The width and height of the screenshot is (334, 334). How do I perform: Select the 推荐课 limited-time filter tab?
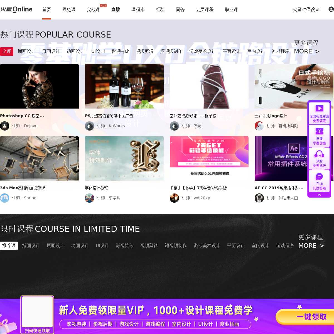(x=9, y=245)
